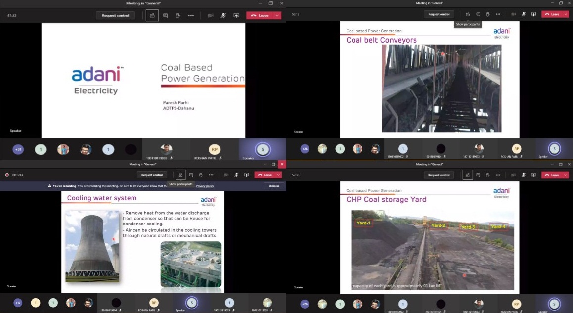Open Leave dropdown arrow in 53:19 meeting
This screenshot has width=573, height=313.
coord(566,14)
